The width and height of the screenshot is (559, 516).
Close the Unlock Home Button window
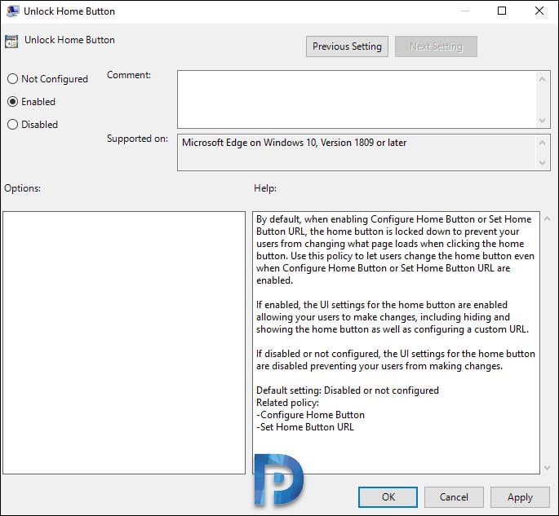(539, 11)
